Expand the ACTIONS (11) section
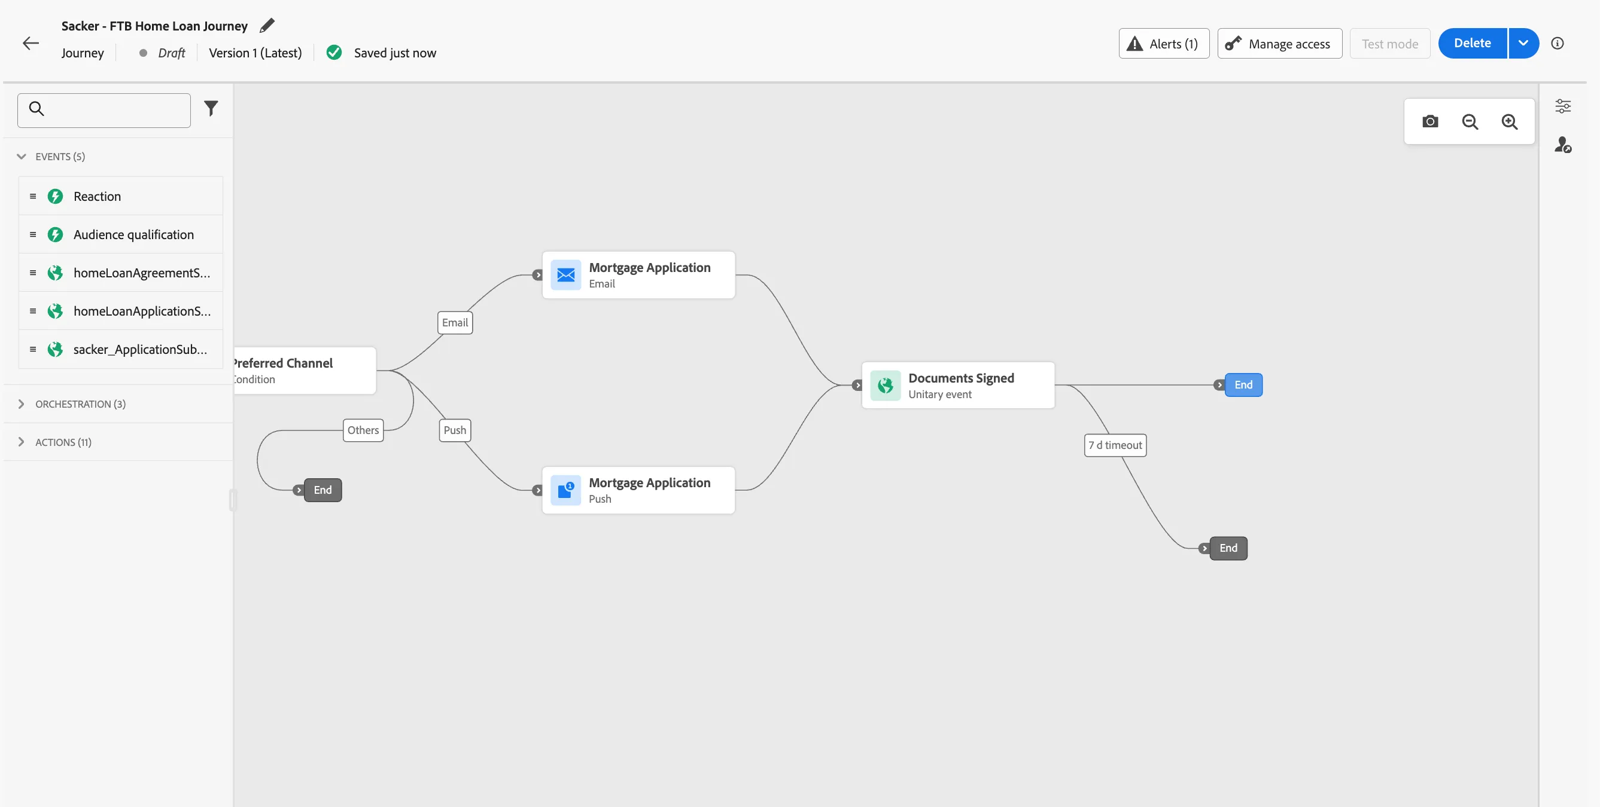The image size is (1600, 807). [22, 442]
